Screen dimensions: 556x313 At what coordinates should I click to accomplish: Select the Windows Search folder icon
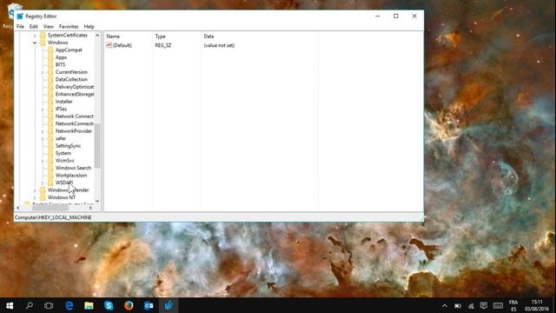50,168
